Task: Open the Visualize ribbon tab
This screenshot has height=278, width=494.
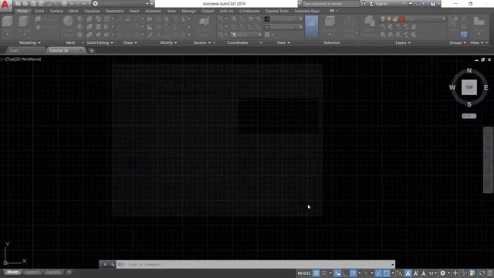Action: [92, 11]
